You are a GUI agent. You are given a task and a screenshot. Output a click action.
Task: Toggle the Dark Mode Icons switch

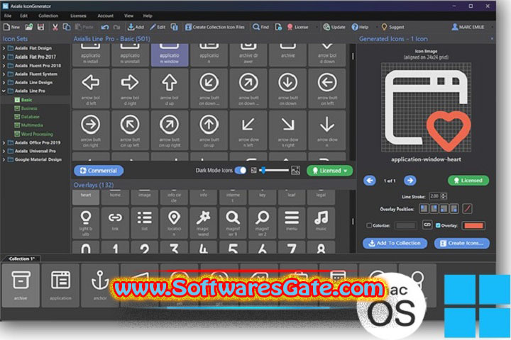coord(241,171)
